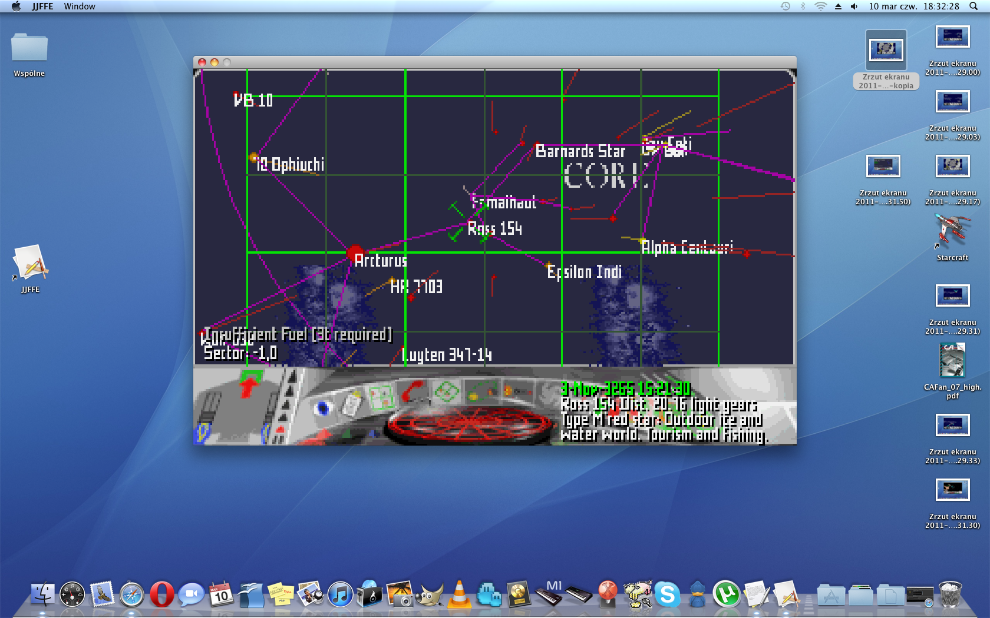The image size is (990, 618).
Task: Select the Alpha Centauri star label
Action: [687, 247]
